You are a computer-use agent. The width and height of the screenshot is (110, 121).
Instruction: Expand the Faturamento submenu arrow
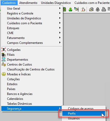point(60,38)
